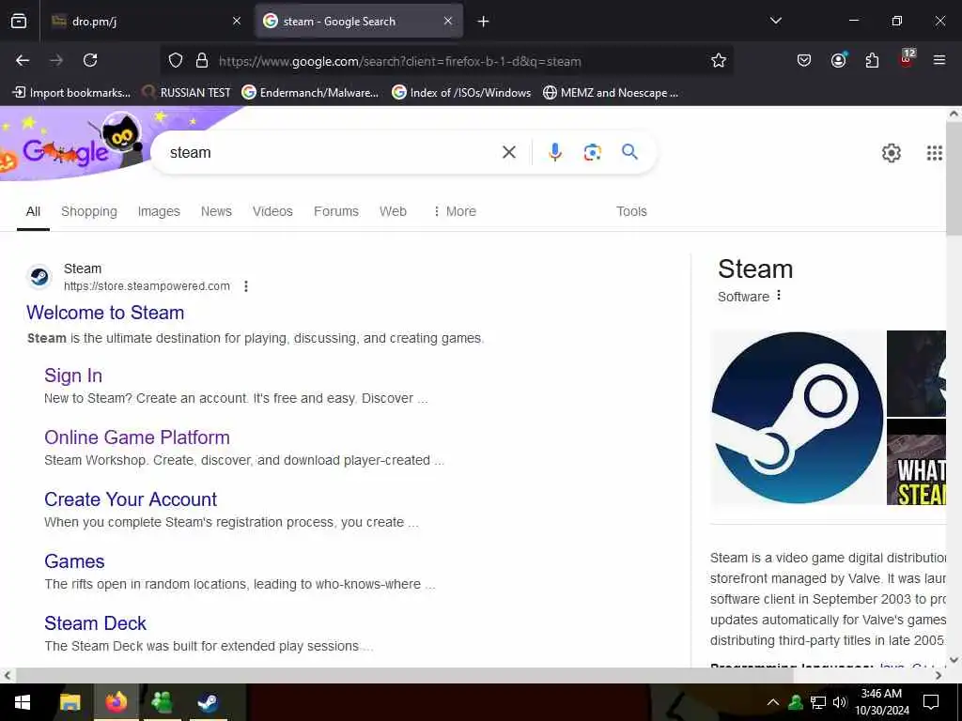The height and width of the screenshot is (721, 962).
Task: Open the Welcome to Steam result
Action: pyautogui.click(x=105, y=313)
